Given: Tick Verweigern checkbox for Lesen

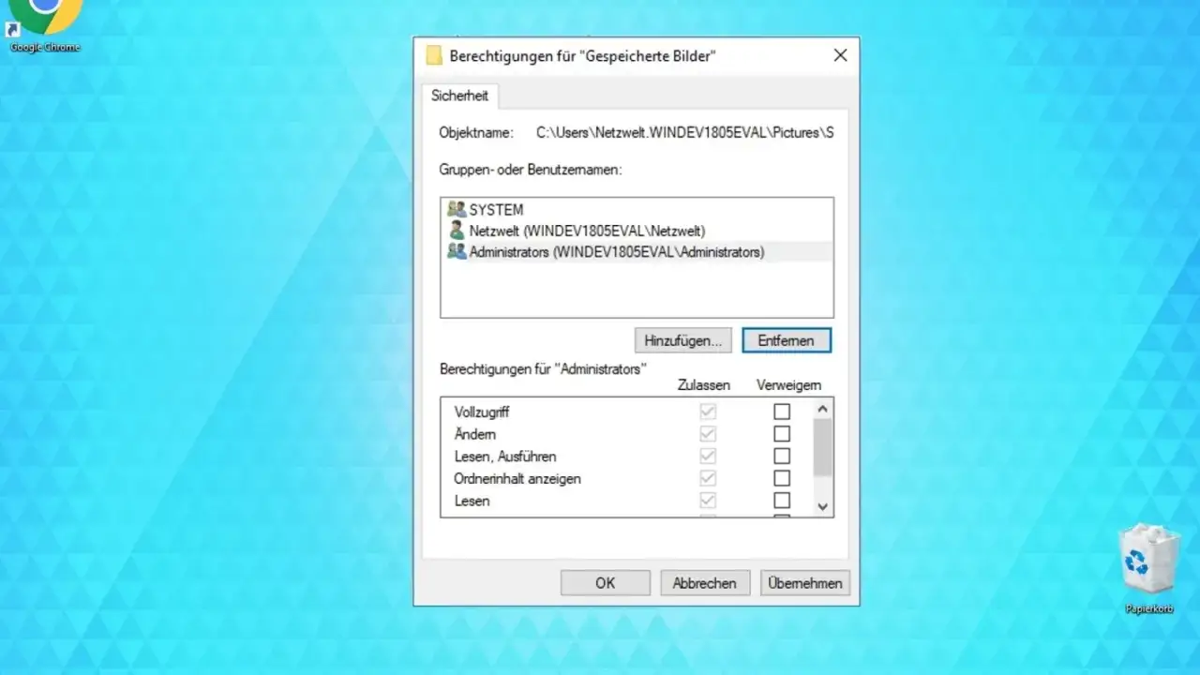Looking at the screenshot, I should (x=782, y=501).
